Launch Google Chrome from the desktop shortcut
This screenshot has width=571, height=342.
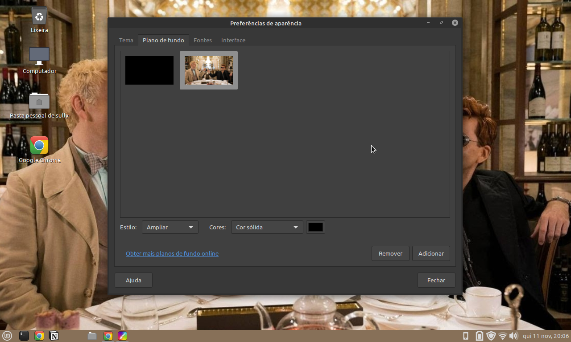[x=39, y=146]
